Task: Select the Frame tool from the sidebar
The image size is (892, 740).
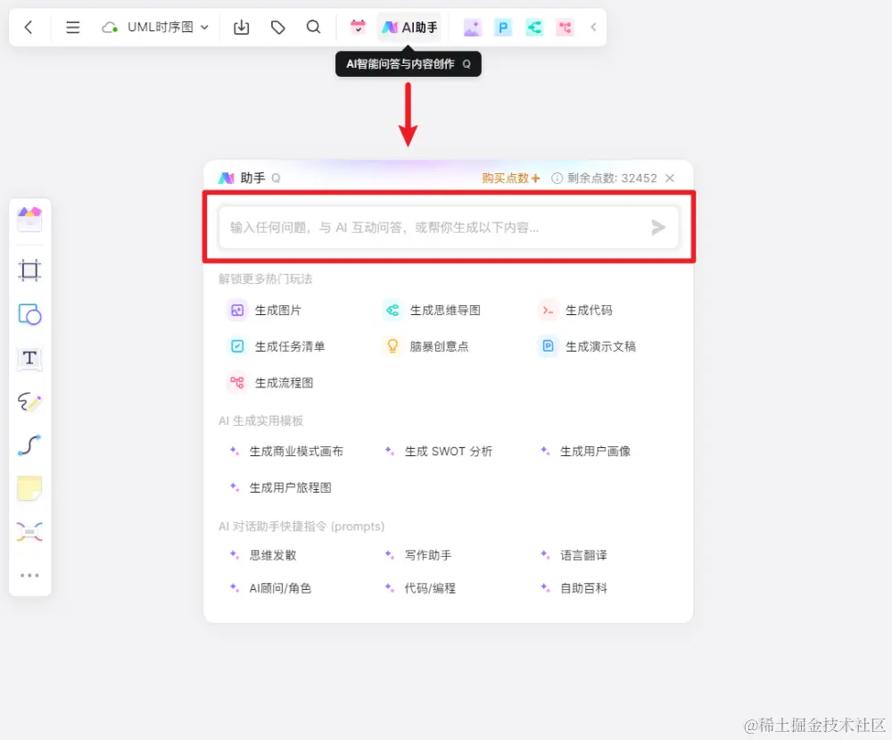Action: coord(29,270)
